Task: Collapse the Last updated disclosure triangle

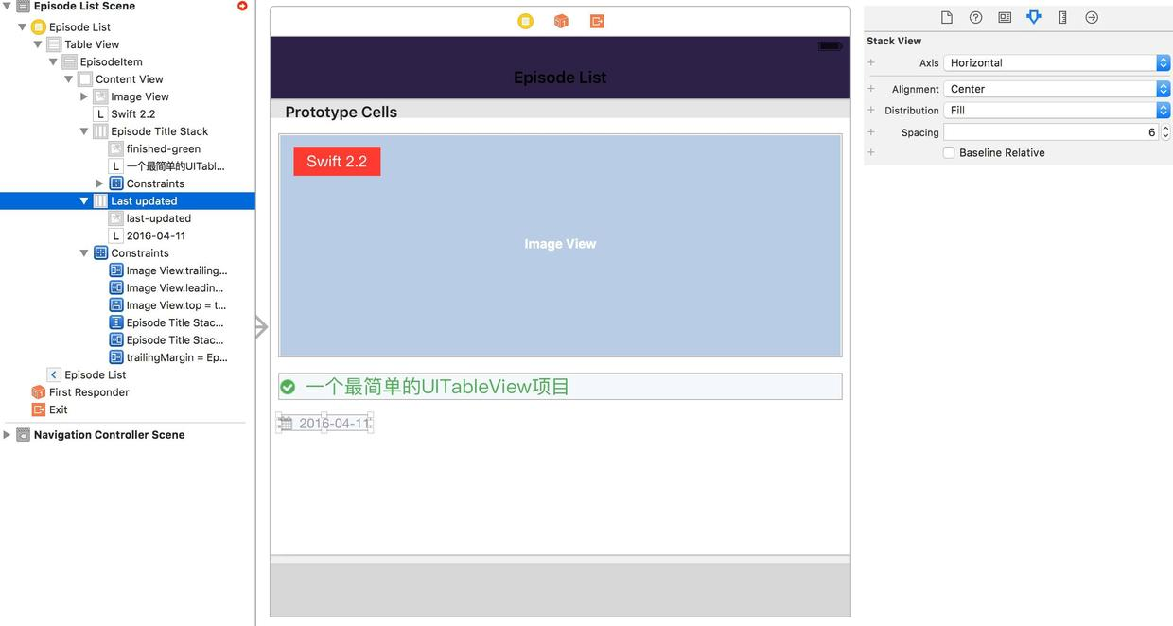Action: point(84,200)
